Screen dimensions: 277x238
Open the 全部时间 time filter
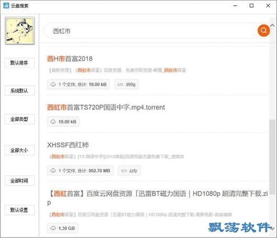click(19, 181)
